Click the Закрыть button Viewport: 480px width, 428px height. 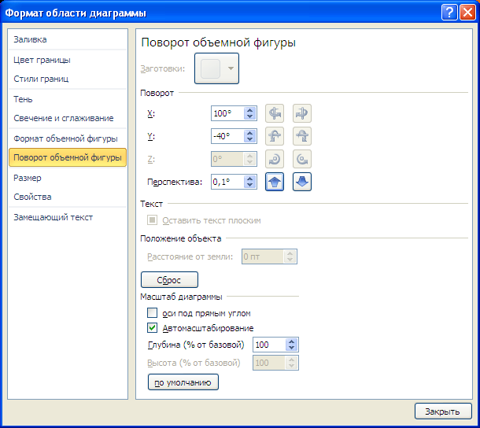tap(443, 411)
